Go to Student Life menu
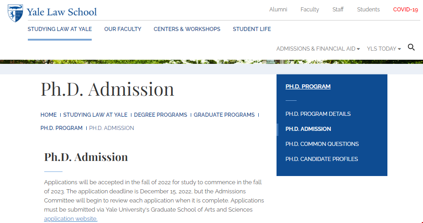 252,29
